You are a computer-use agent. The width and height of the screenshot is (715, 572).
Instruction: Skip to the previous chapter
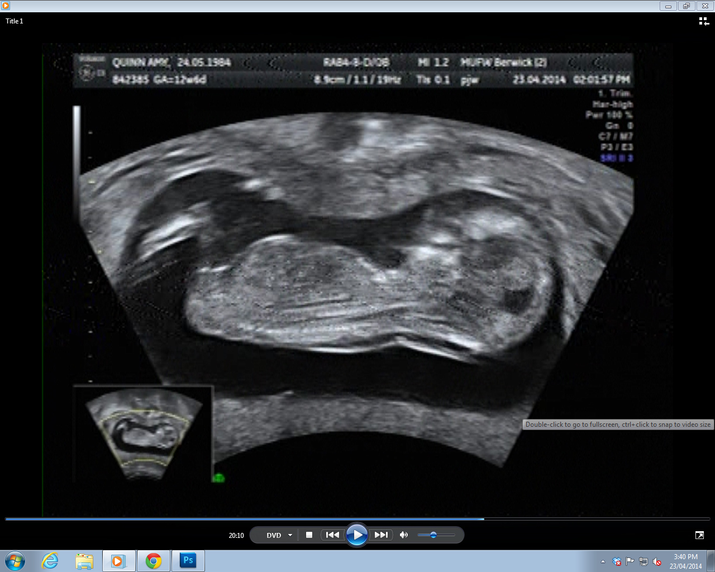[x=332, y=535]
